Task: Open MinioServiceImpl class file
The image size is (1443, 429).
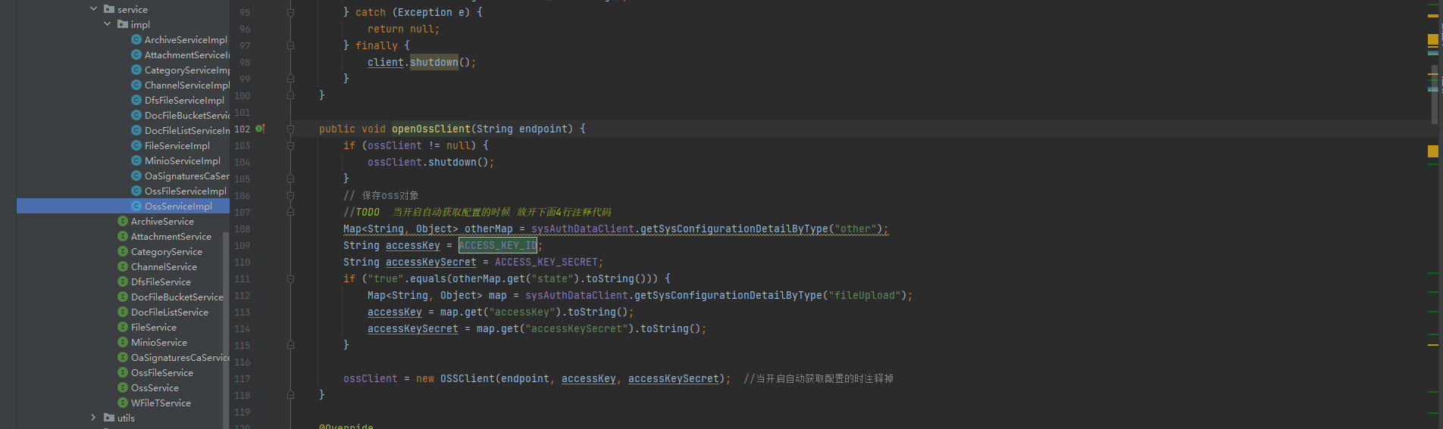Action: (x=183, y=160)
